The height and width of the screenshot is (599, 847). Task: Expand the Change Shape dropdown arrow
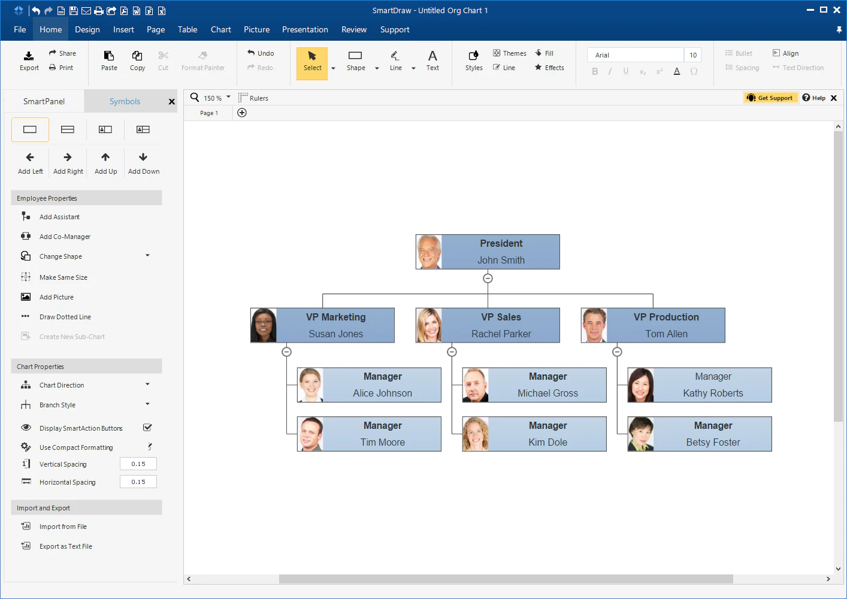pyautogui.click(x=147, y=256)
